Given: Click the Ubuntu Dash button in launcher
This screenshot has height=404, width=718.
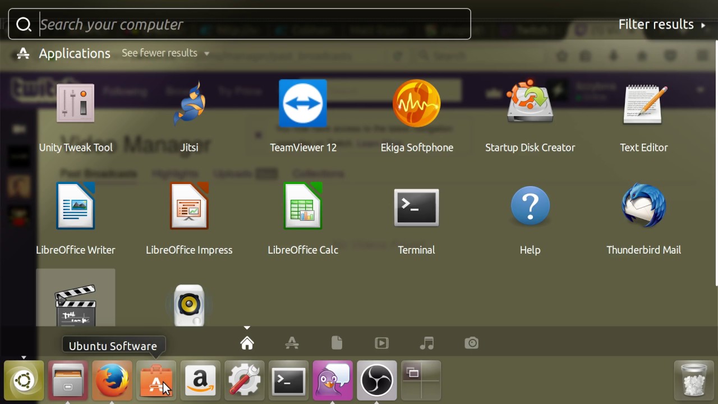Looking at the screenshot, I should click(x=24, y=381).
